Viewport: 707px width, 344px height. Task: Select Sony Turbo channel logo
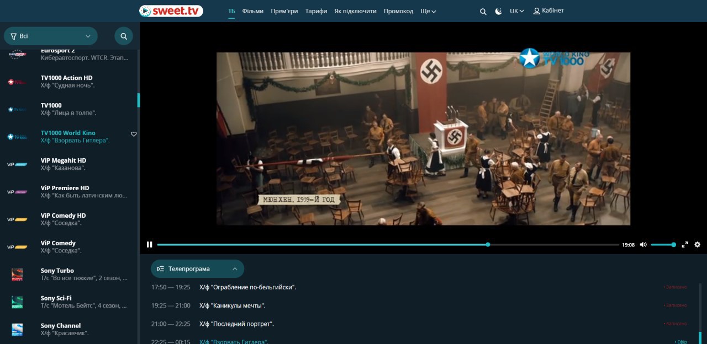(x=17, y=275)
